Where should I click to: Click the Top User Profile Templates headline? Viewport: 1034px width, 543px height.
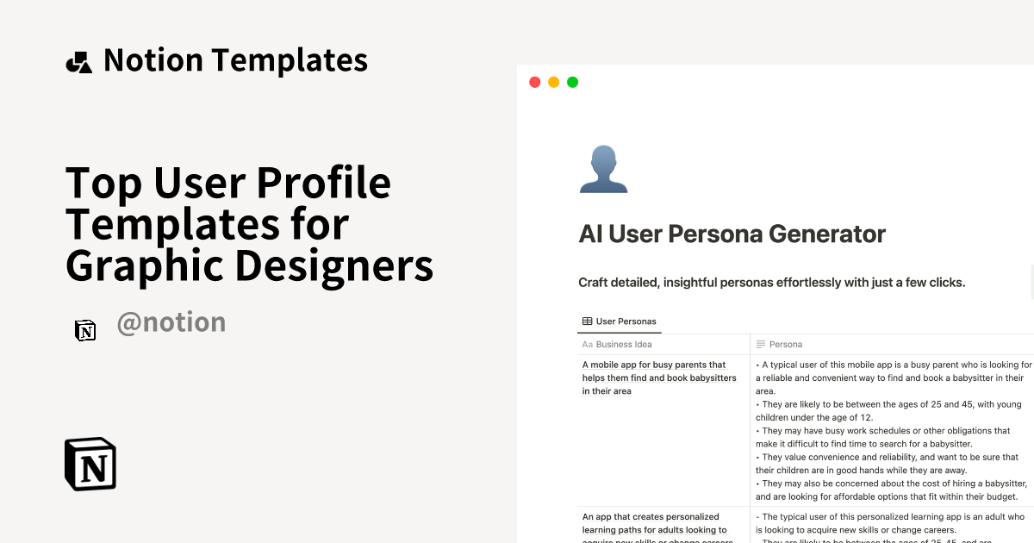249,223
